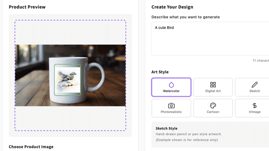
Task: Pick the Photorealistic camera icon
Action: click(x=171, y=106)
